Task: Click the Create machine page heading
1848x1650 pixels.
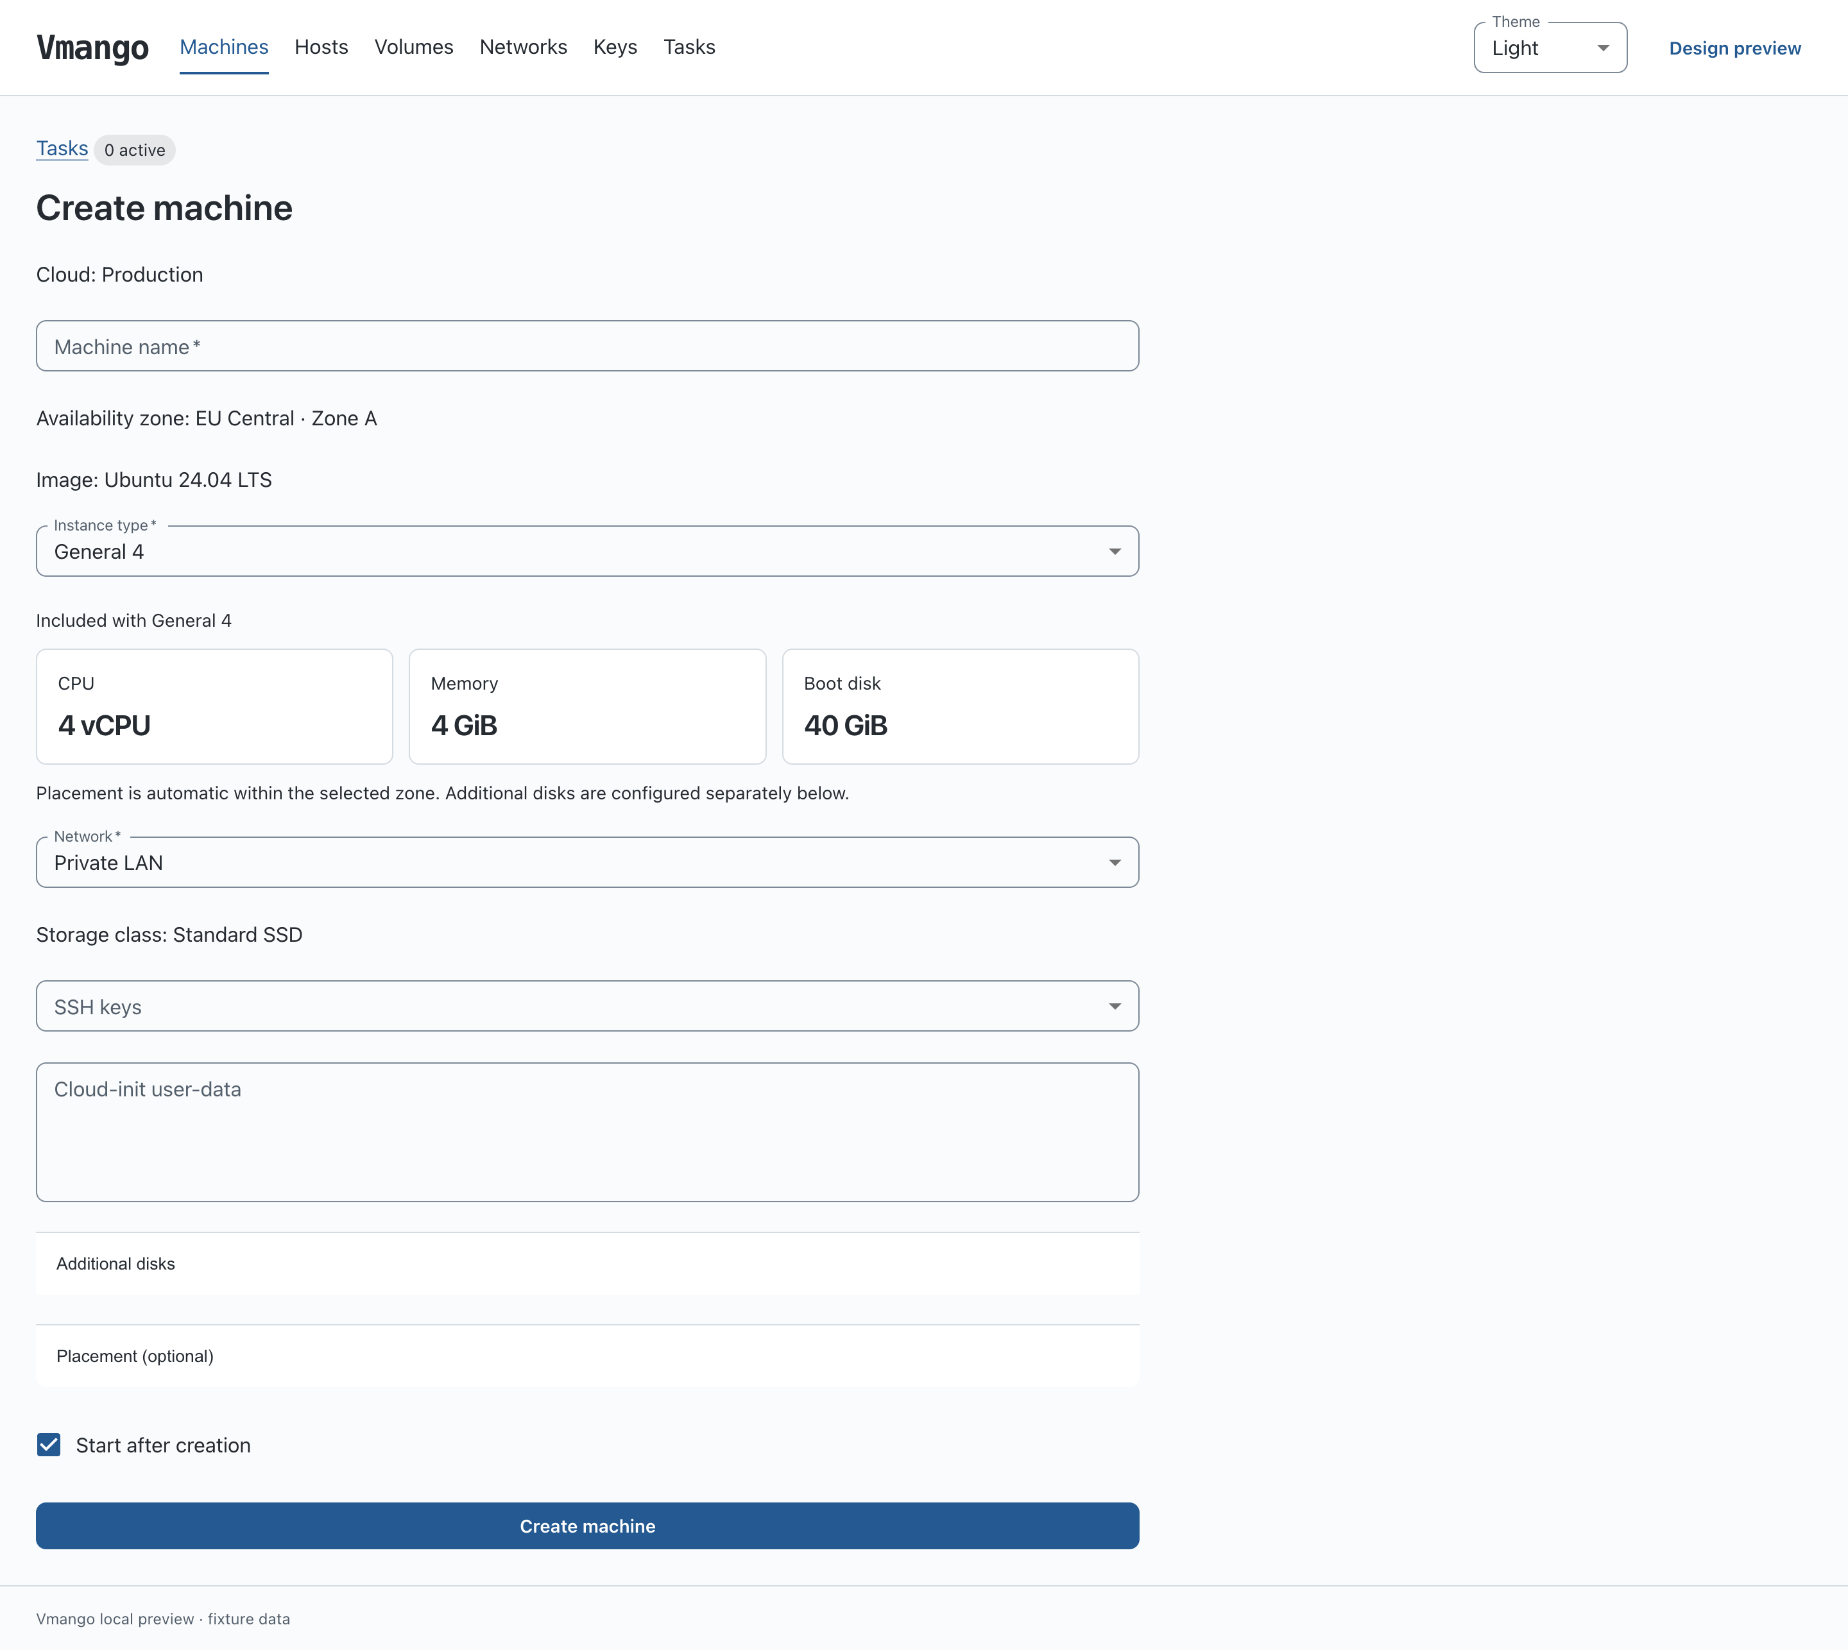Action: point(164,208)
